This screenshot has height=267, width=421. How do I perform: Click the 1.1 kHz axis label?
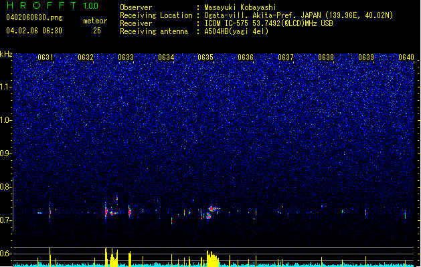coord(6,87)
